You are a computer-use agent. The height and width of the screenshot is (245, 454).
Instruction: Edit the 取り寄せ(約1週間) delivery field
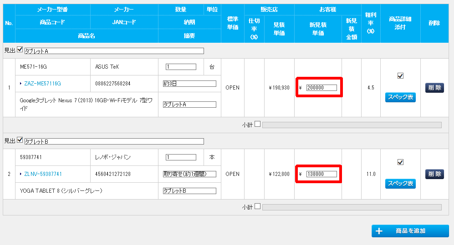[x=189, y=174]
